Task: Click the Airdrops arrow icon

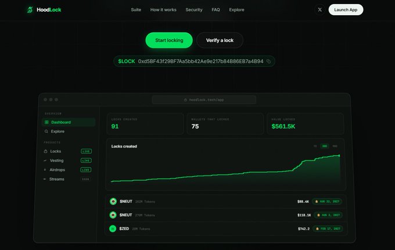Action: tap(45, 170)
